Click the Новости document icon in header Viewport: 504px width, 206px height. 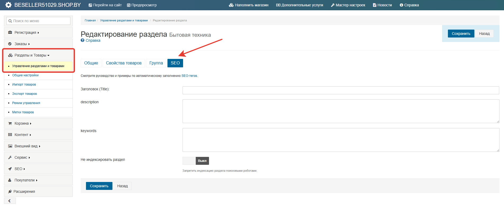tap(374, 5)
